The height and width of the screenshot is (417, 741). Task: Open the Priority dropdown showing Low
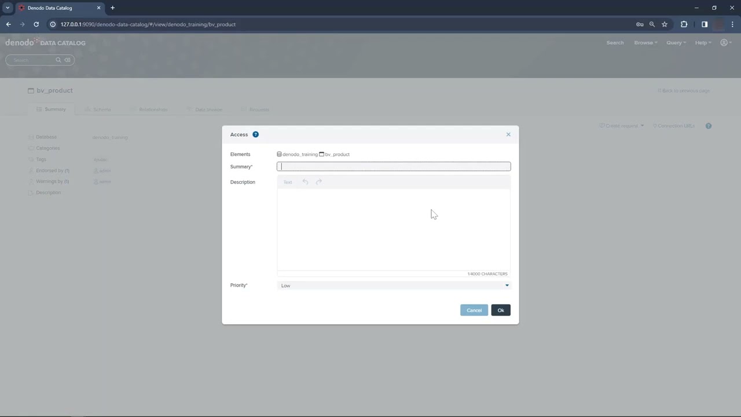click(x=394, y=286)
